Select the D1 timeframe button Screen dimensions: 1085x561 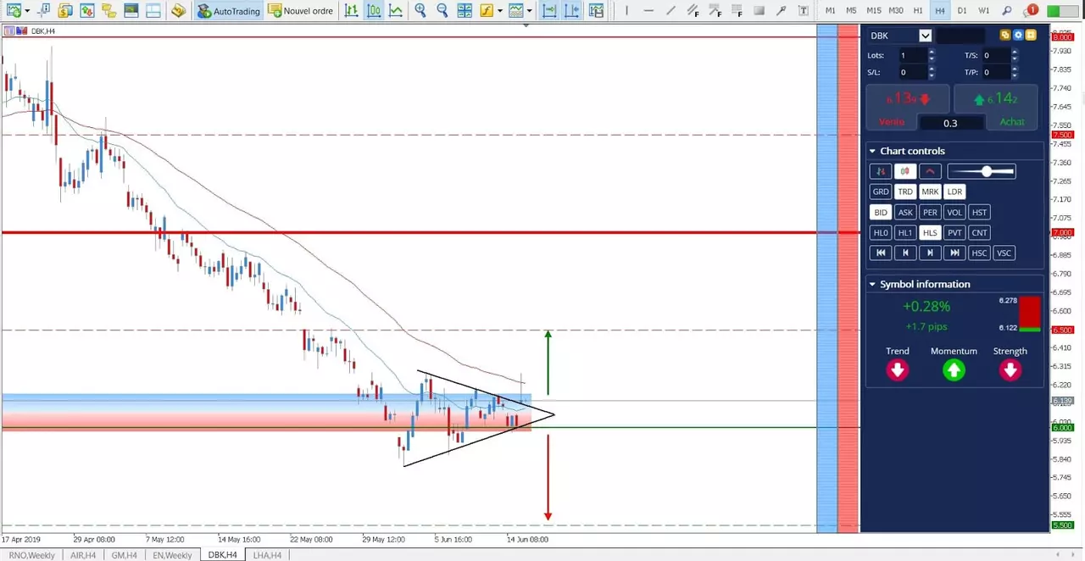(962, 11)
